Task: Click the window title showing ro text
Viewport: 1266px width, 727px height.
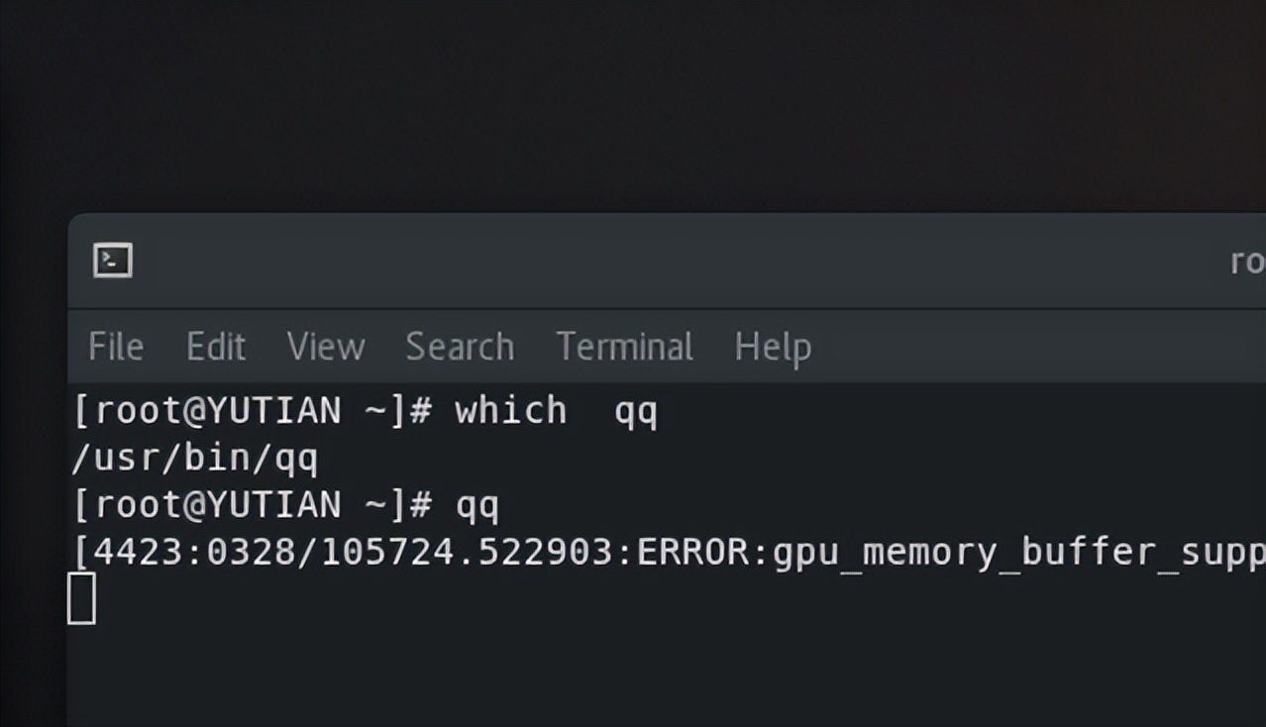Action: tap(1249, 260)
